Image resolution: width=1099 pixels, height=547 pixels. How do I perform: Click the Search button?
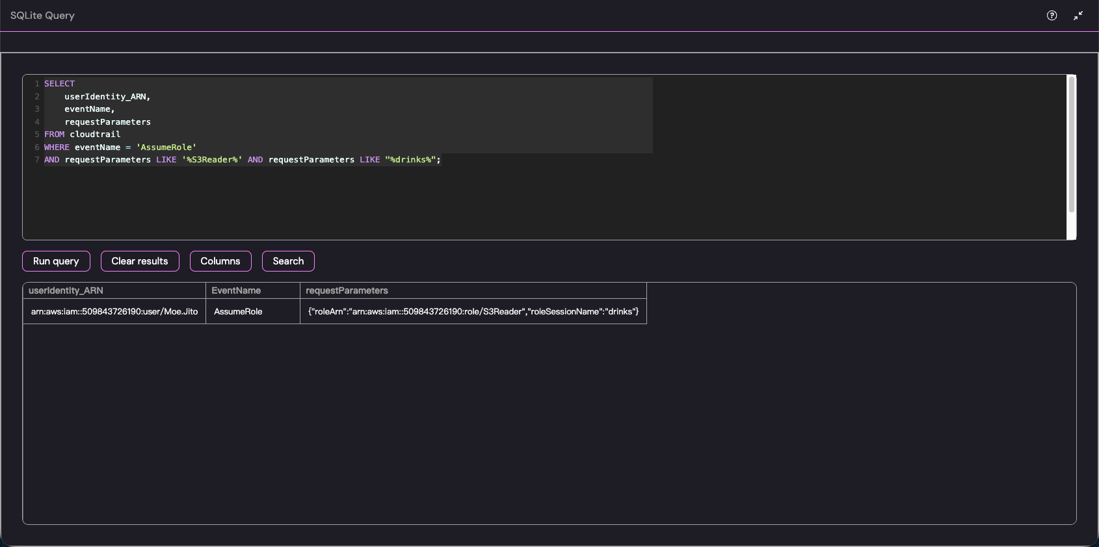288,261
